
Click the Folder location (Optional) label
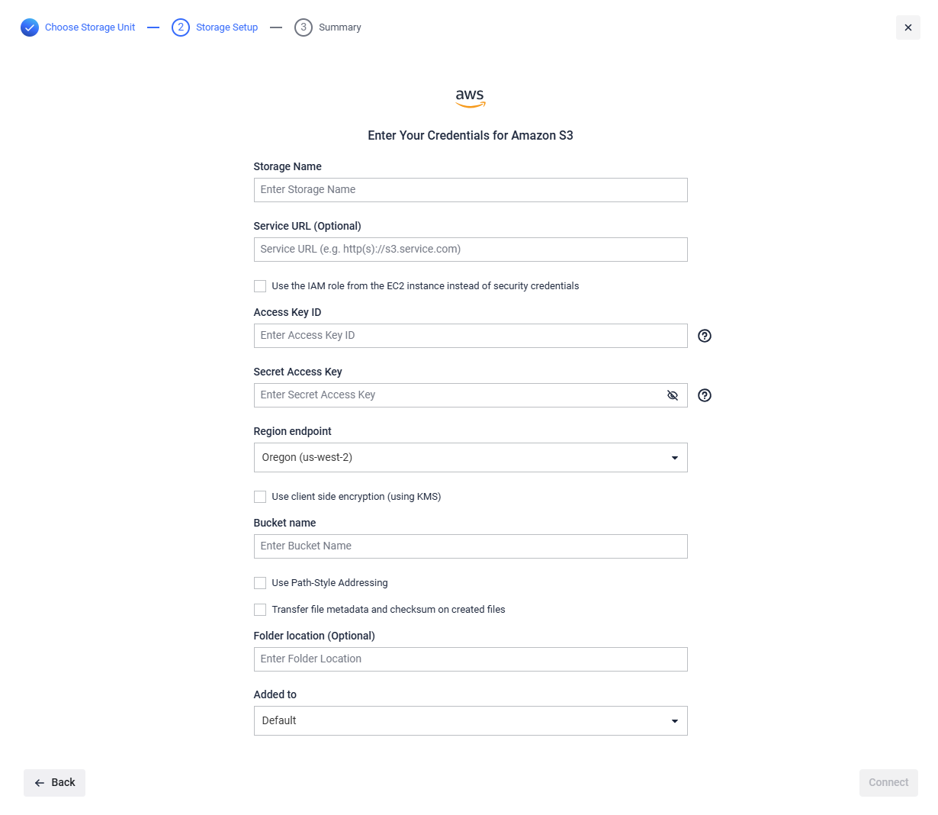tap(314, 636)
